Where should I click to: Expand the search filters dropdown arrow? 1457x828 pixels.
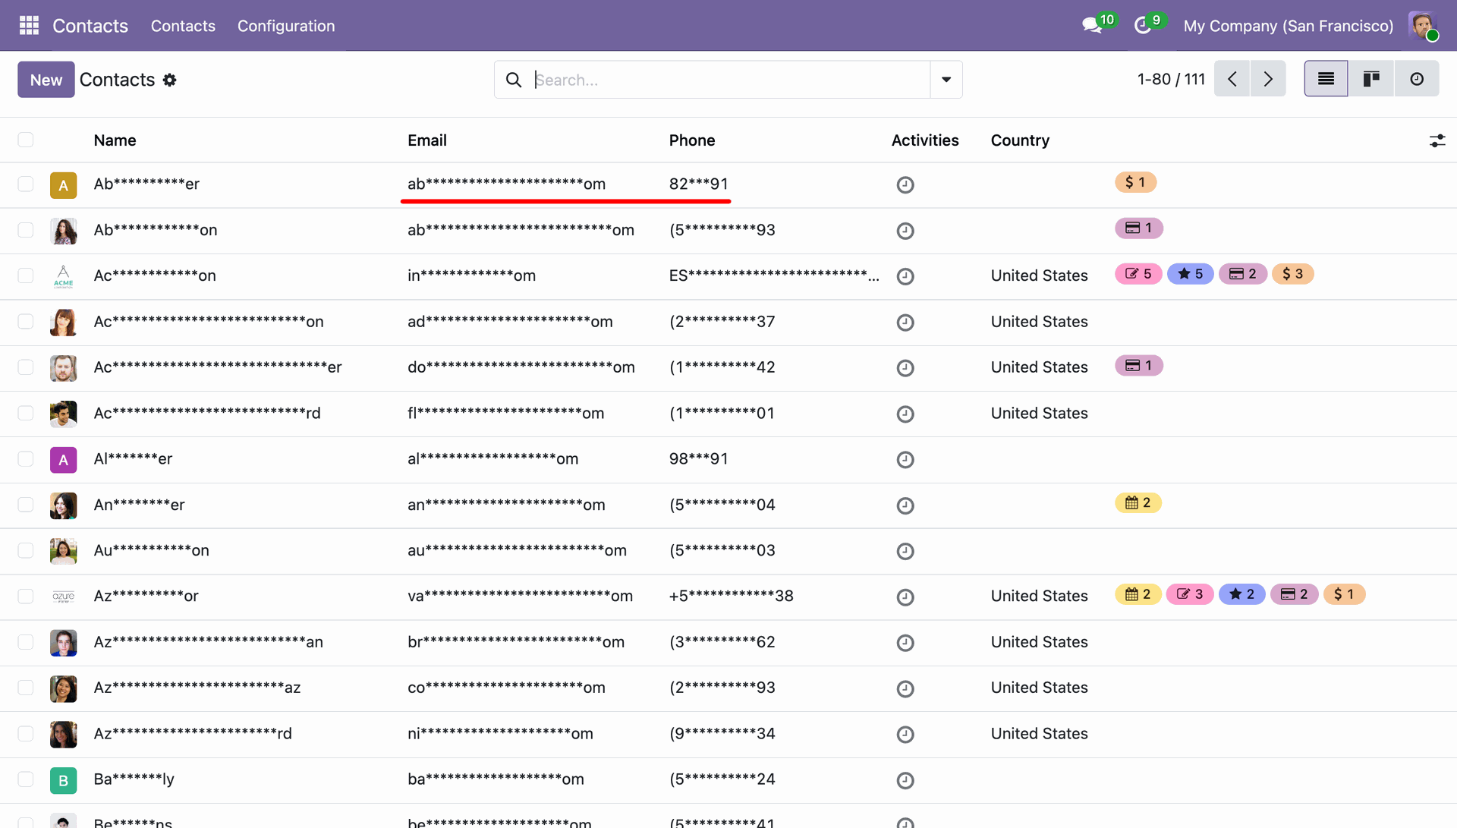(946, 80)
